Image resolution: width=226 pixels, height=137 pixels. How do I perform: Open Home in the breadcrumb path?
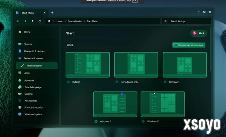60,21
